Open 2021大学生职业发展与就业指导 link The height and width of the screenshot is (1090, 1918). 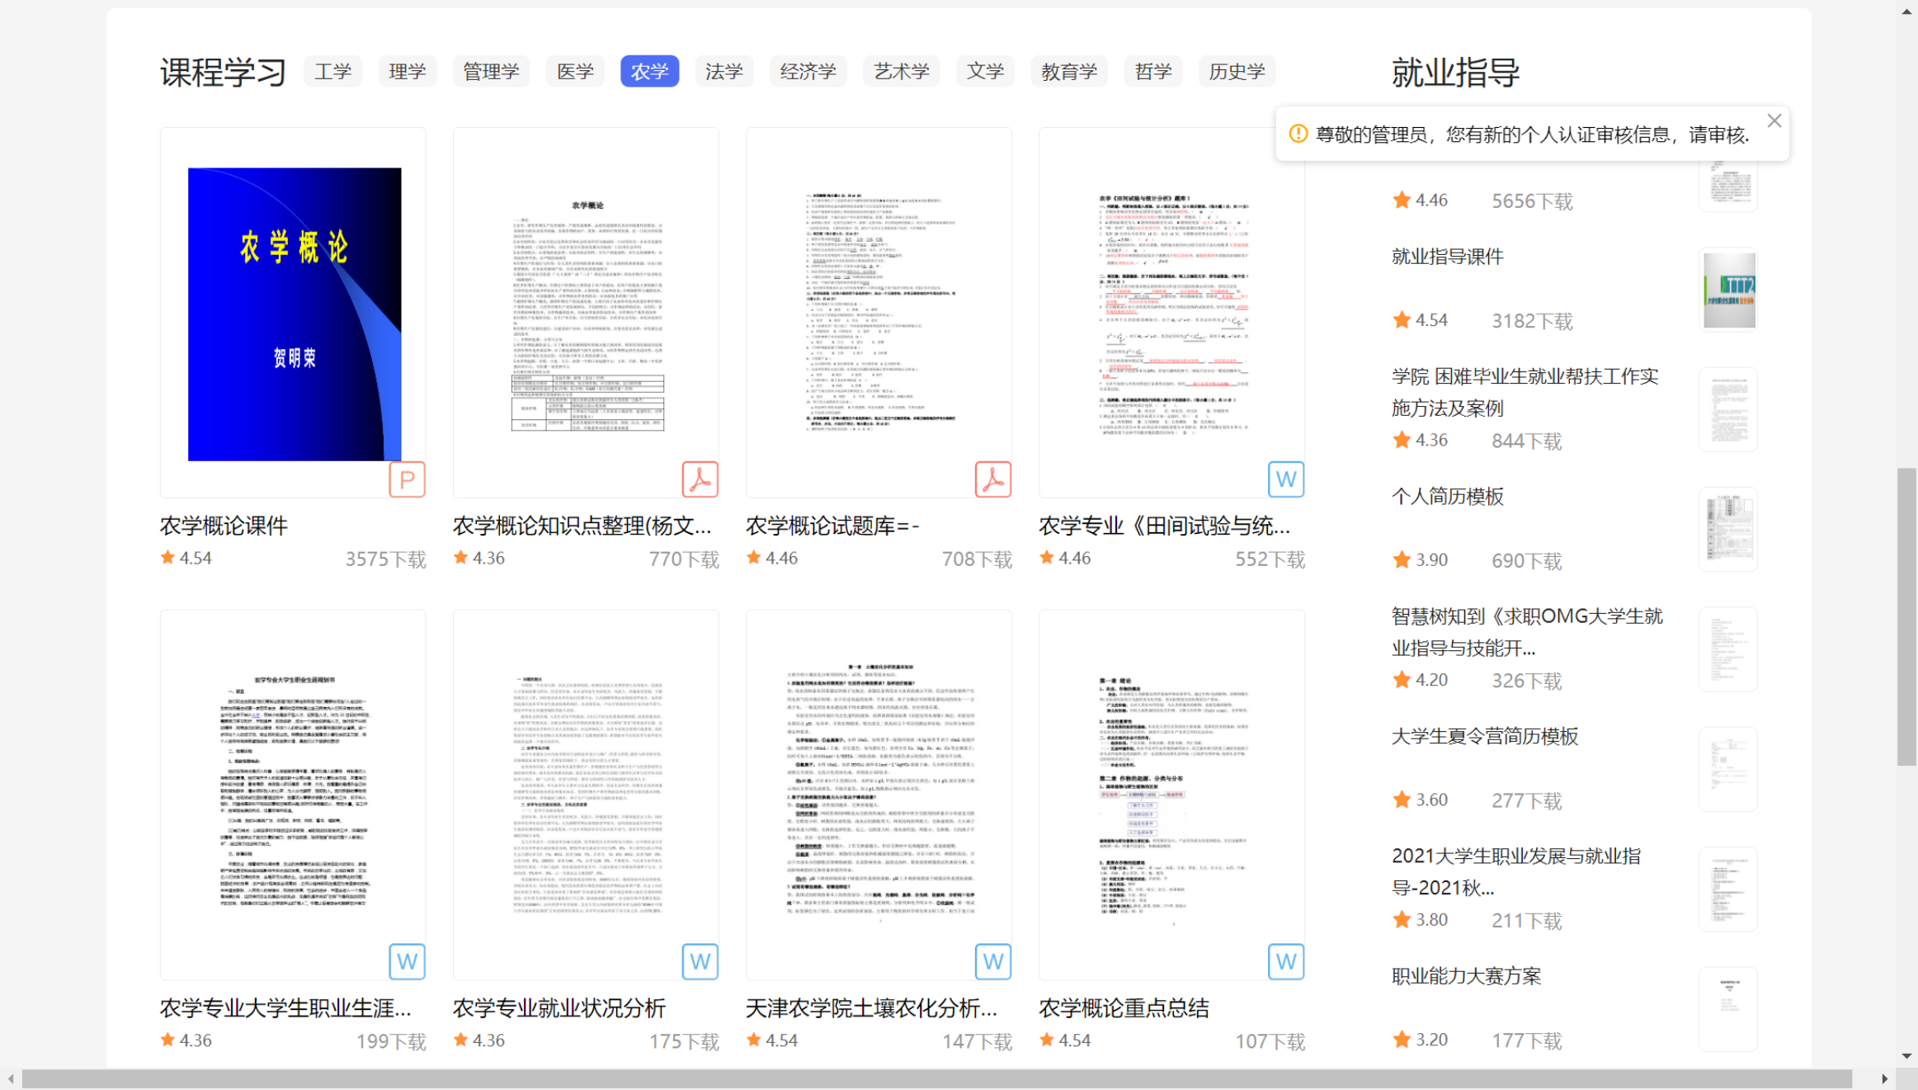coord(1516,871)
